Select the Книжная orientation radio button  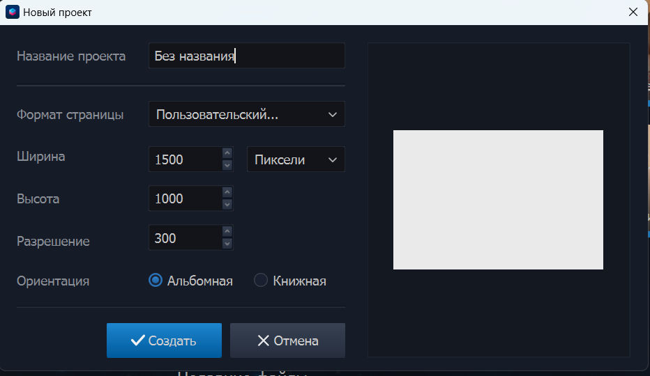[261, 281]
